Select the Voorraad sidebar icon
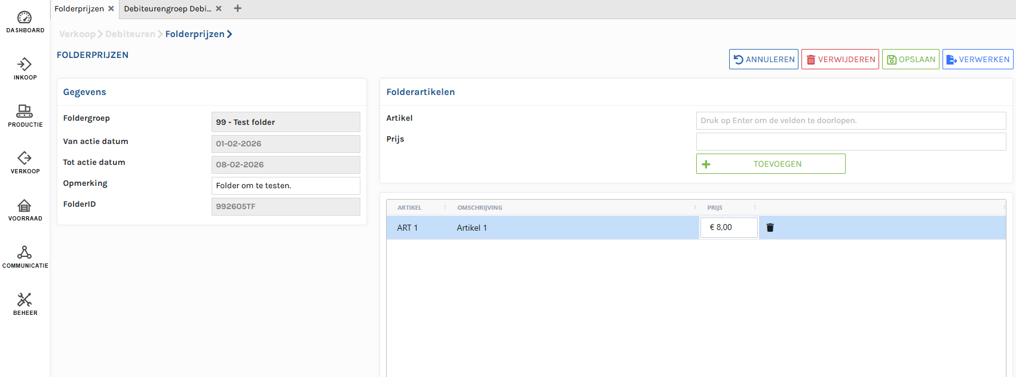 tap(25, 210)
